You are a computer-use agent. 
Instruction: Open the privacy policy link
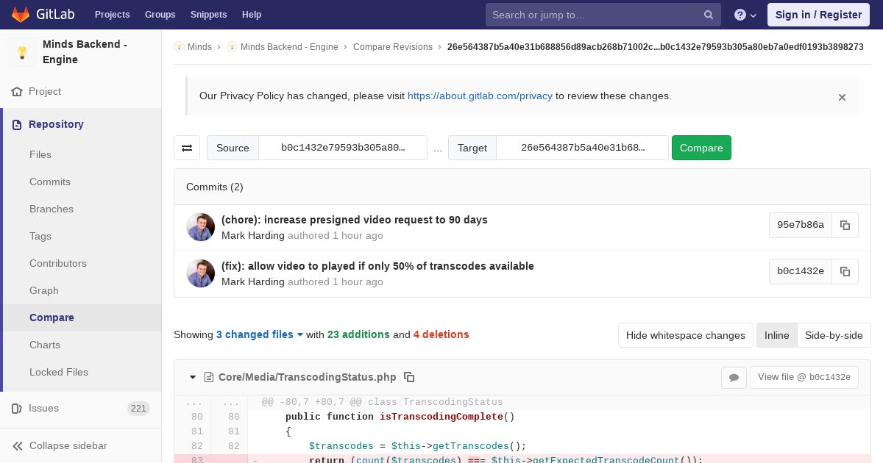coord(480,96)
